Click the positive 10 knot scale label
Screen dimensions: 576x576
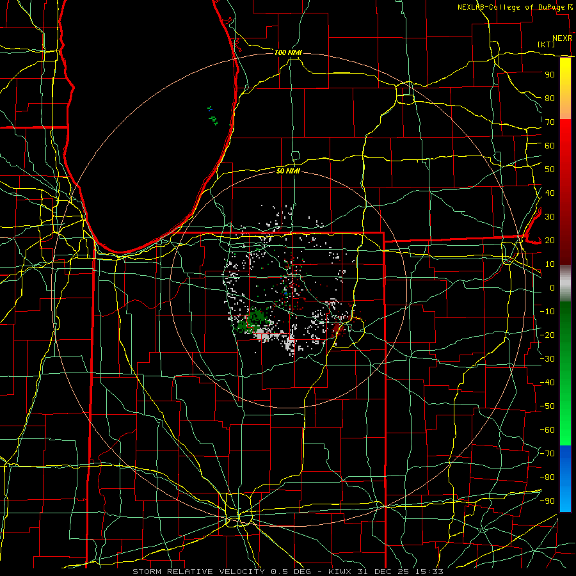550,264
